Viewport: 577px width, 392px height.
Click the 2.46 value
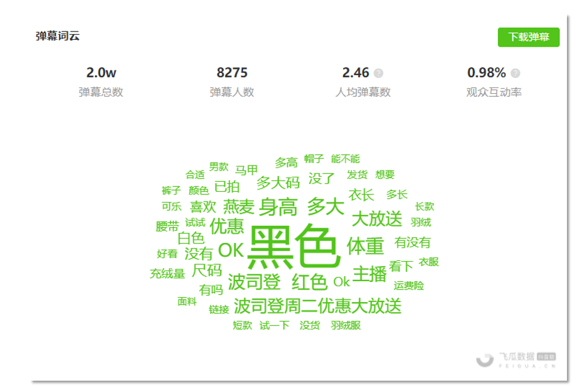[x=356, y=72]
